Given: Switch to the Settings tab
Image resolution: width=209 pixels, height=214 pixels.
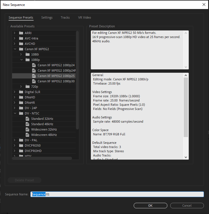Looking at the screenshot, I should pos(47,17).
